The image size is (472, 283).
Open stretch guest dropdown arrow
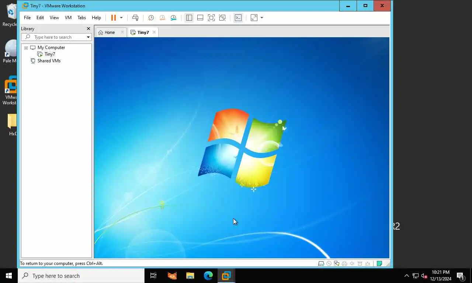[262, 18]
